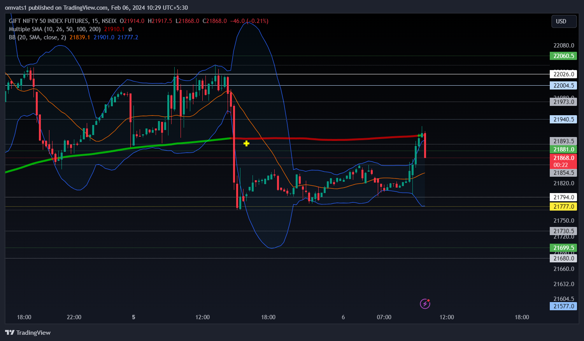
Task: Click the date 5 on time axis
Action: (133, 317)
